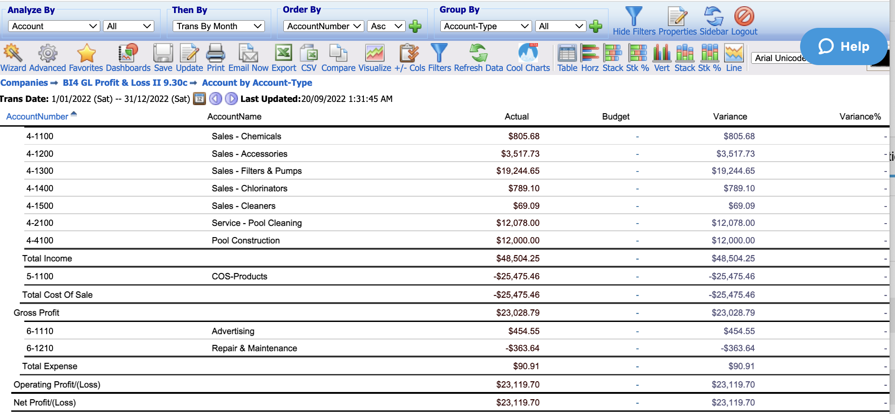Click the Total Income row label
895x414 pixels.
pos(47,258)
